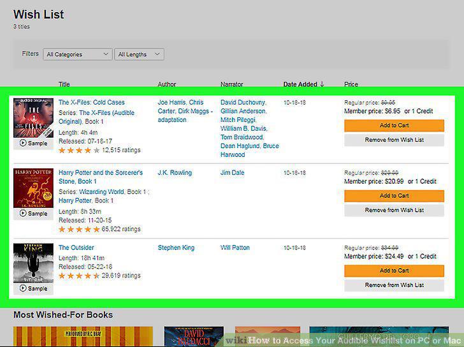
Task: View narrator Jim Dale
Action: 232,172
